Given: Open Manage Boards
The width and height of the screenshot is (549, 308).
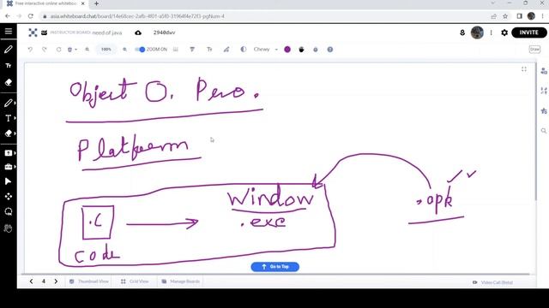Looking at the screenshot, I should 181,281.
